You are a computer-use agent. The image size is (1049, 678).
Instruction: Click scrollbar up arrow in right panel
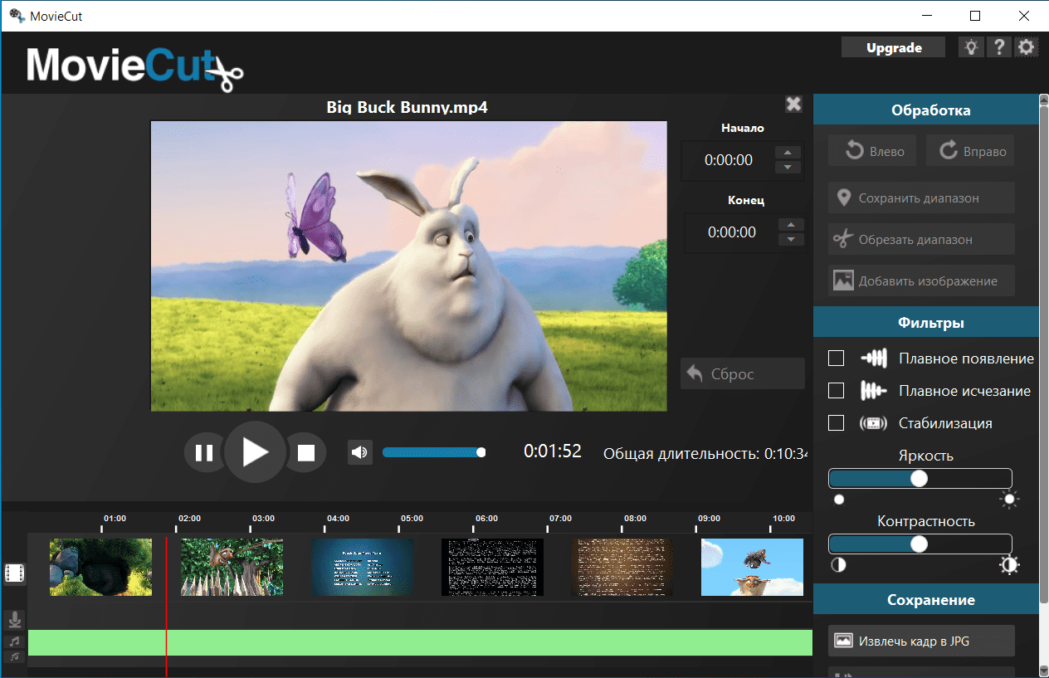coord(1044,100)
